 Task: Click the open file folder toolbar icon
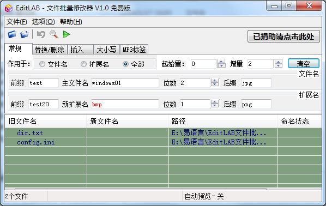coord(12,34)
